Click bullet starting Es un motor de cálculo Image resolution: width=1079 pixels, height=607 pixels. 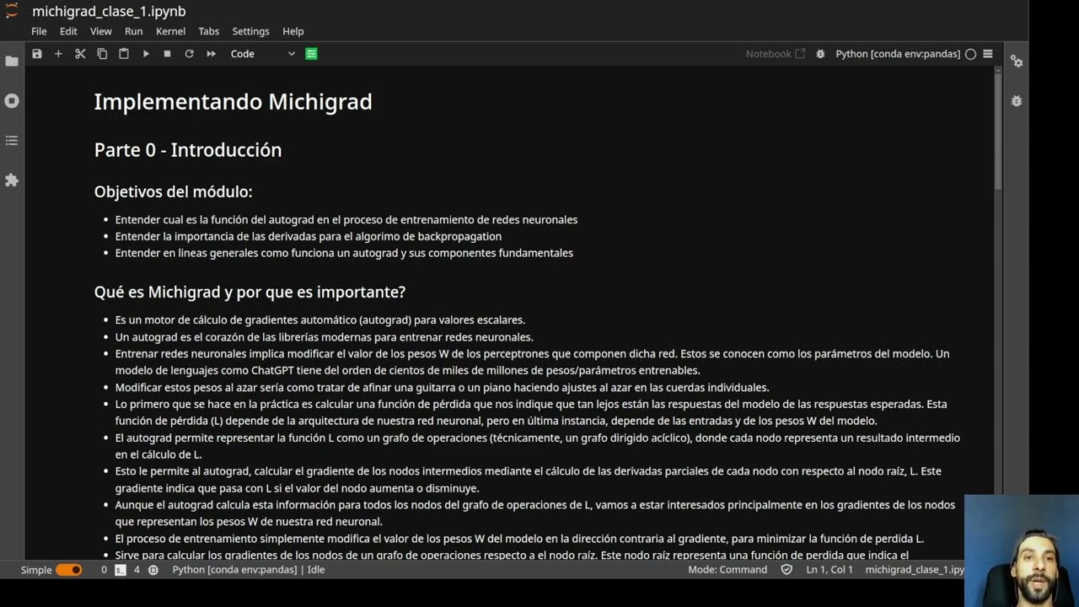pyautogui.click(x=320, y=320)
